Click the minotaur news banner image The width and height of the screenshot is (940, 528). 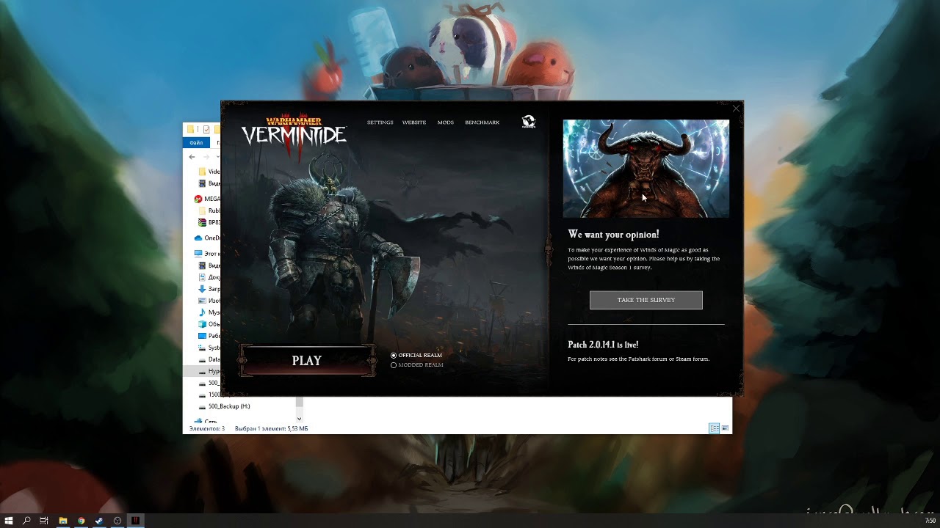click(646, 169)
